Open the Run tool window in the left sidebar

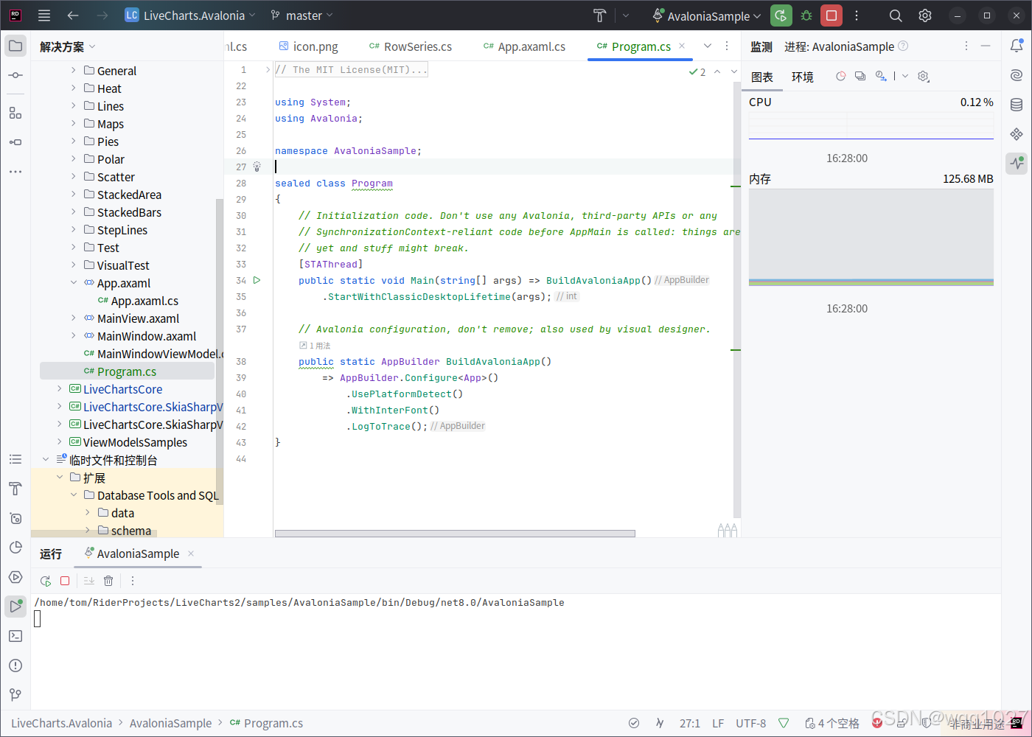point(15,607)
